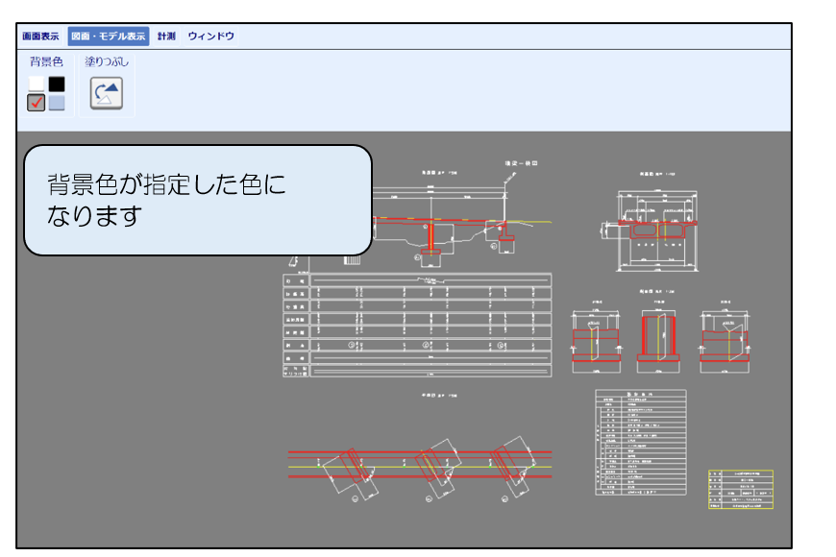Choose the light blue background swatch
The width and height of the screenshot is (836, 557).
click(57, 103)
